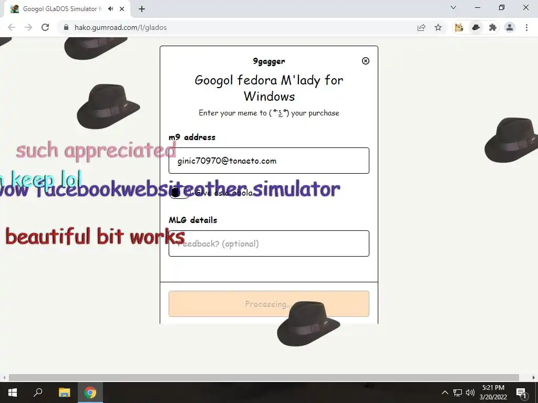Go back using the browser back arrow
Screen dimensions: 538x403
[12, 27]
